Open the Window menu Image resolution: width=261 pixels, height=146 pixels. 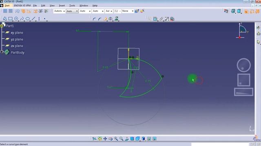click(84, 5)
